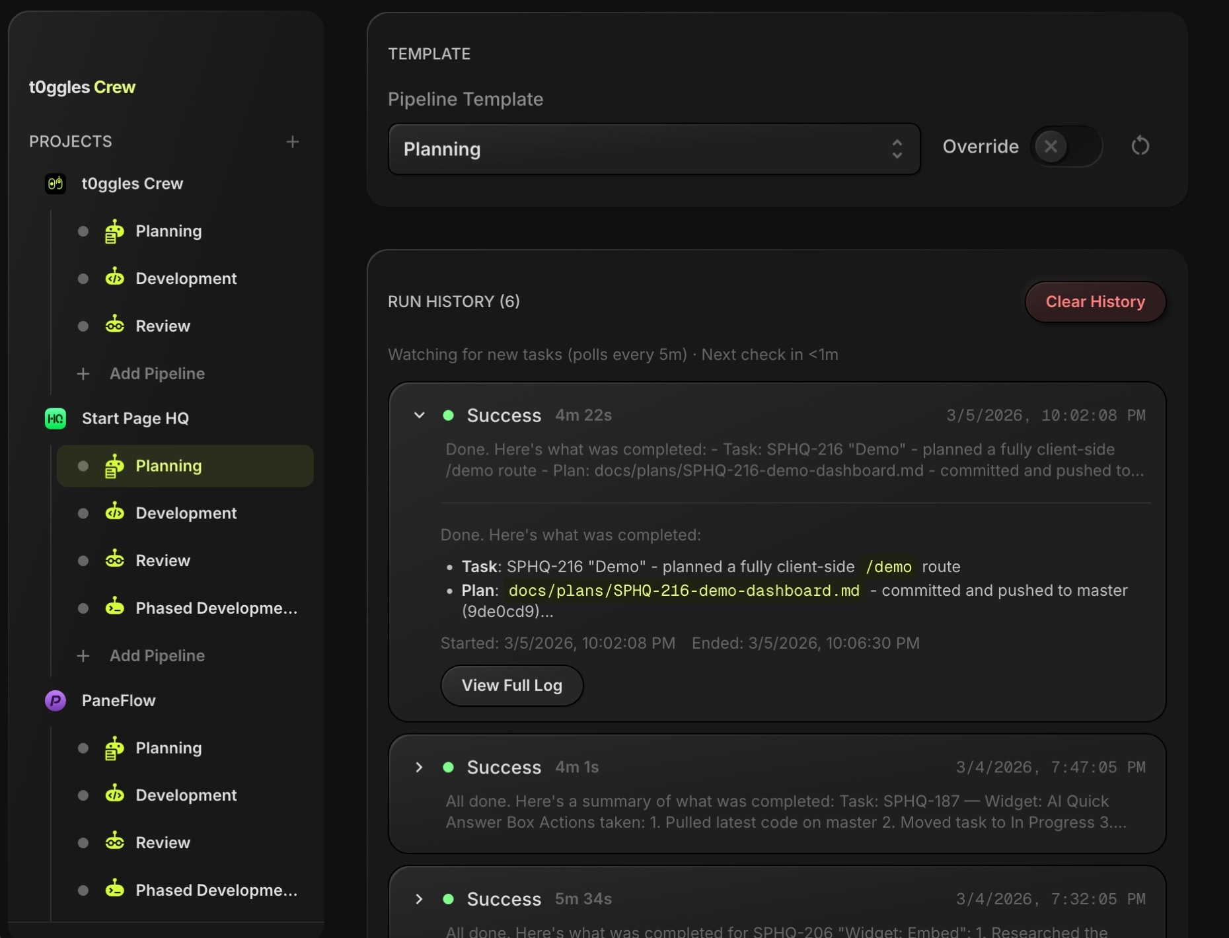The height and width of the screenshot is (938, 1229).
Task: Add Pipeline under Start Page HQ
Action: (157, 656)
